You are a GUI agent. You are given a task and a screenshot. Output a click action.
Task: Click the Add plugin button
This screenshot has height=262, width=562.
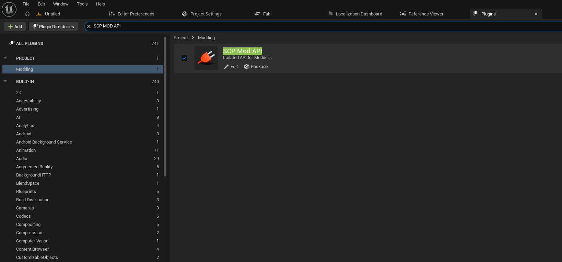click(15, 26)
